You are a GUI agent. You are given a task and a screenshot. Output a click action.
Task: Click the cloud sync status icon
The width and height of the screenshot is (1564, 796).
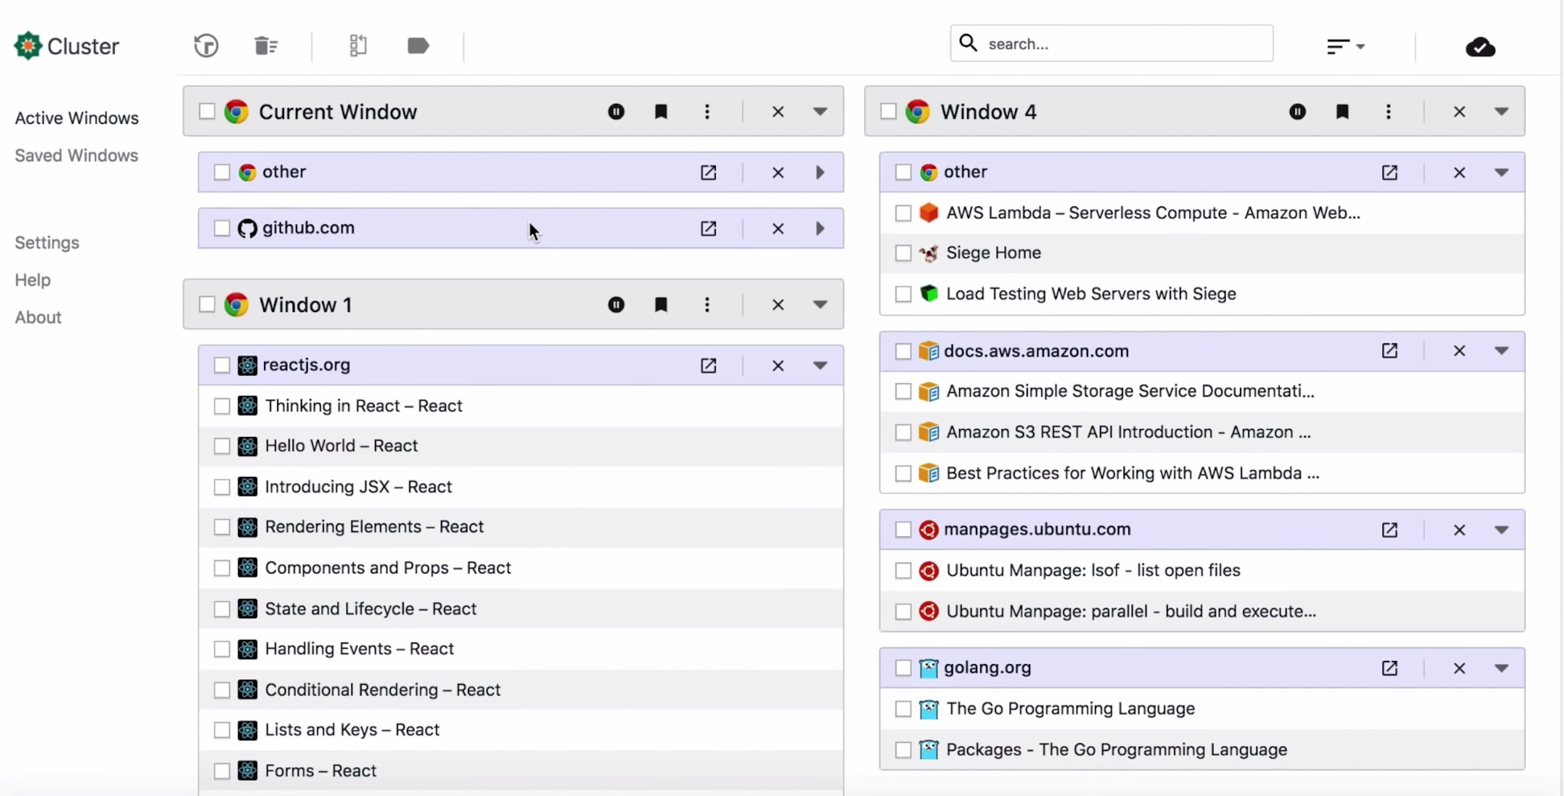click(1480, 47)
